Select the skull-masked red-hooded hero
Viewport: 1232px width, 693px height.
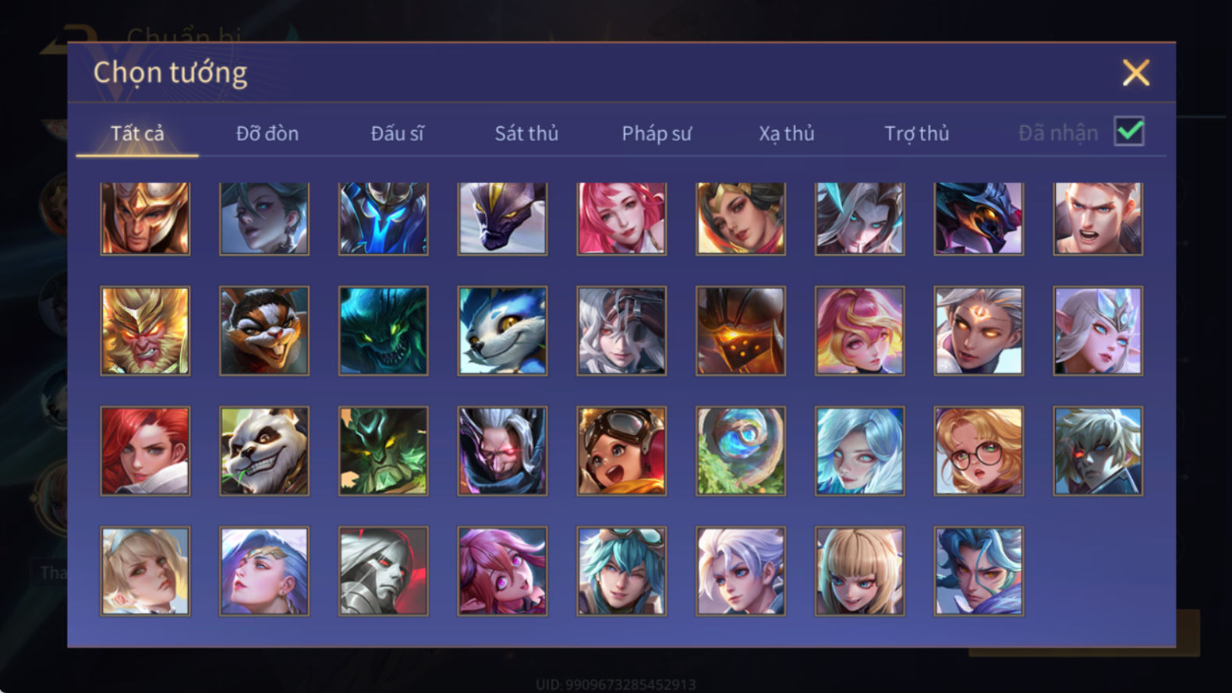click(x=383, y=571)
